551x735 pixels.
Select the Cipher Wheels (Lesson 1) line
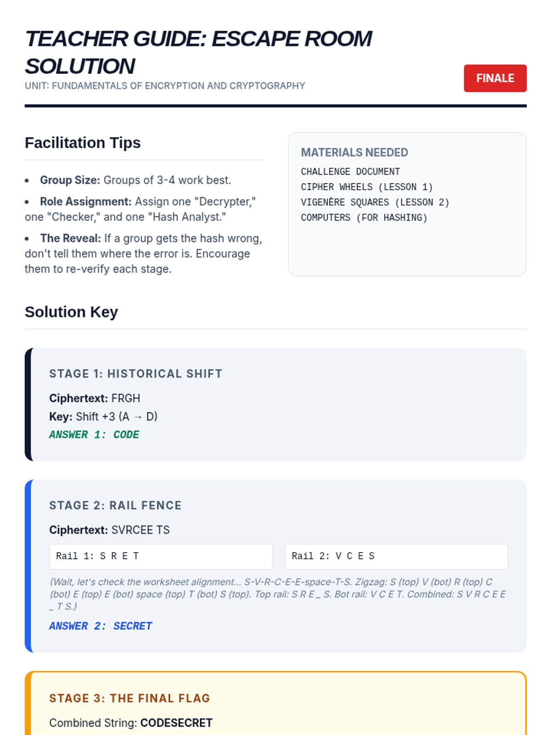point(367,187)
